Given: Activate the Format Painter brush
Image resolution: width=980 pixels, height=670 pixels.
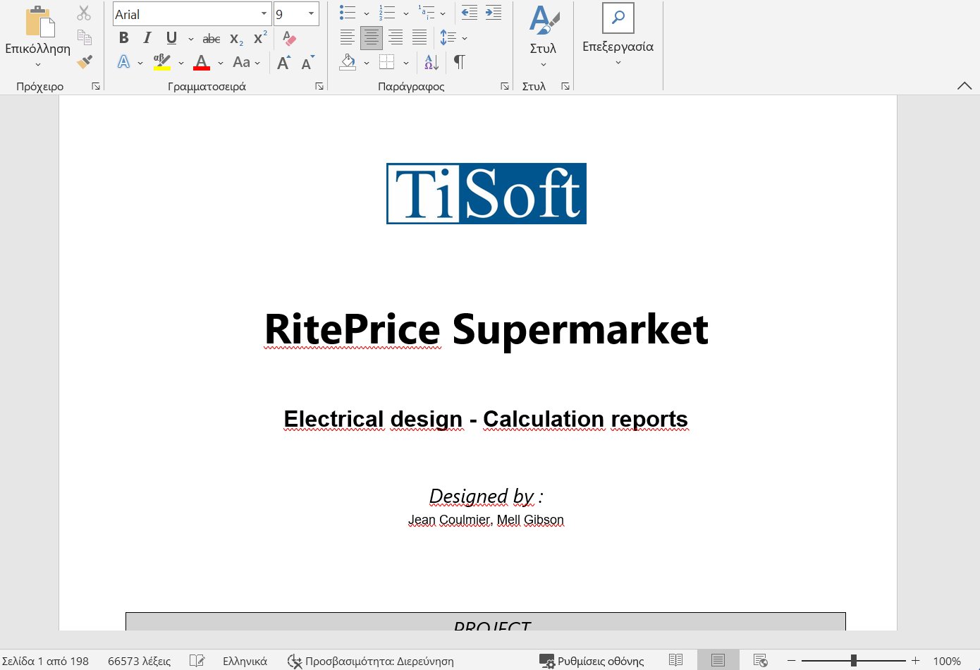Looking at the screenshot, I should click(x=83, y=62).
